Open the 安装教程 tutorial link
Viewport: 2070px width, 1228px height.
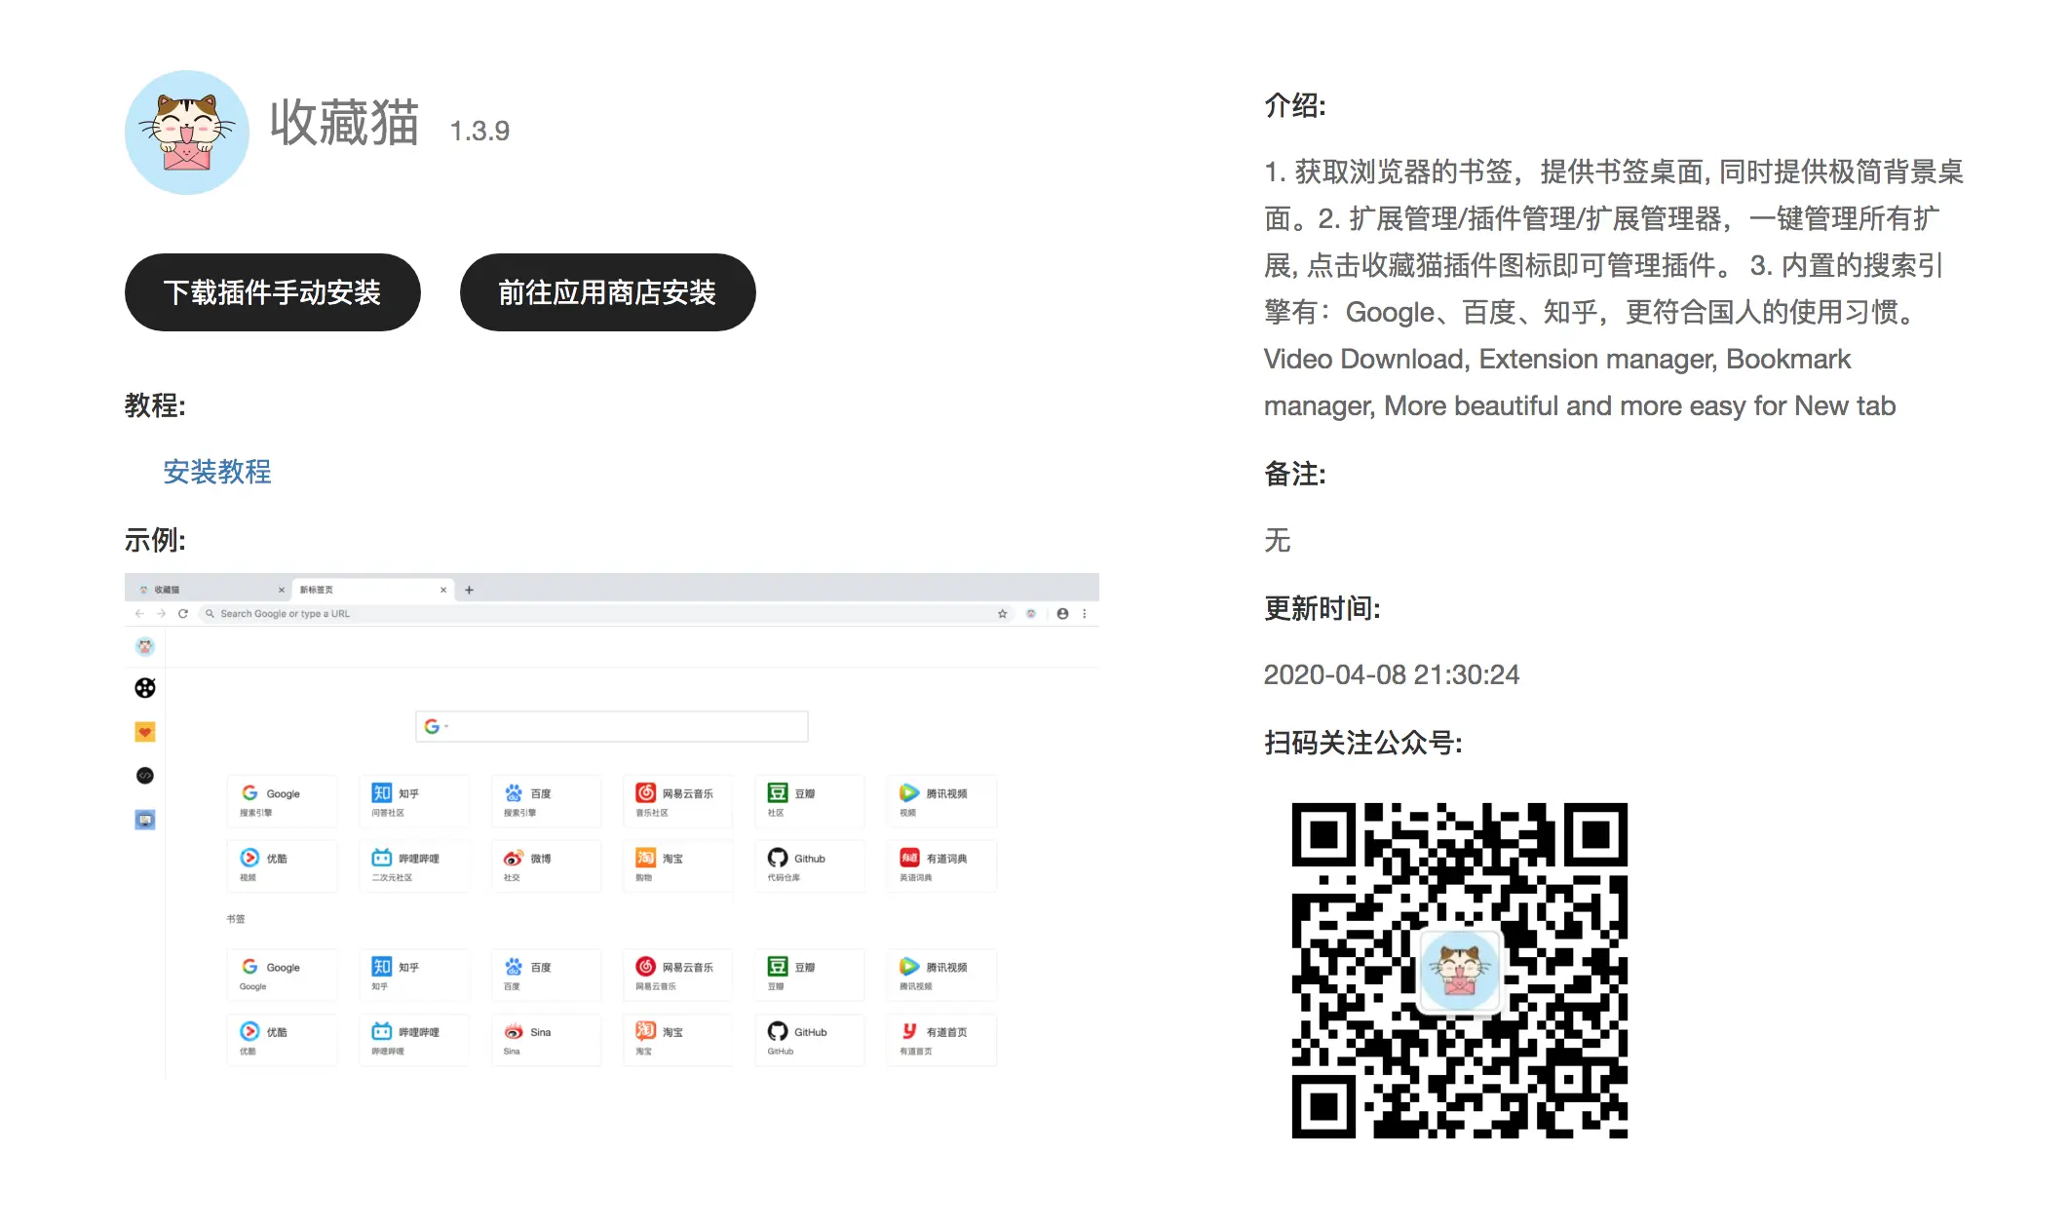216,473
